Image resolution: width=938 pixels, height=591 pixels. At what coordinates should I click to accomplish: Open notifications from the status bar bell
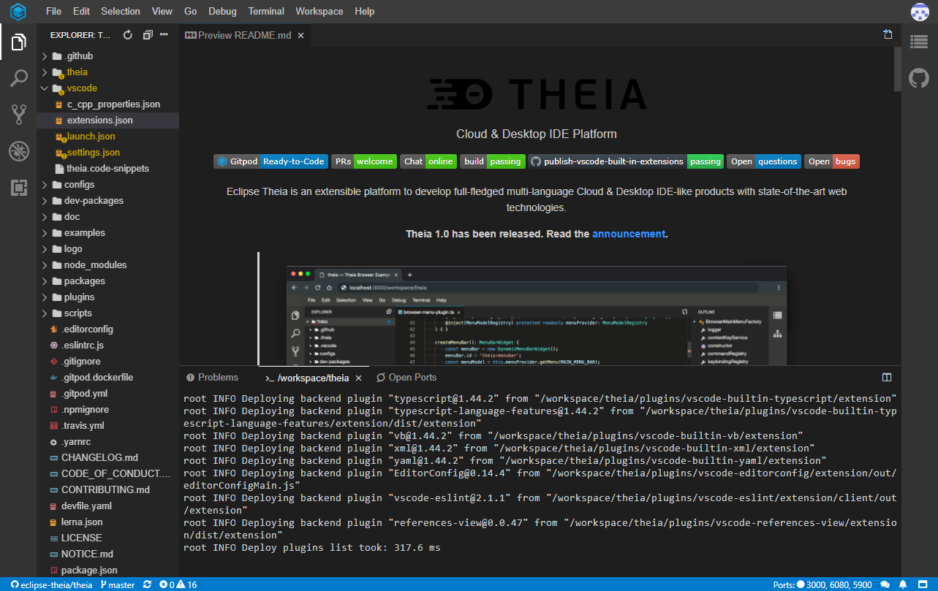click(x=904, y=584)
